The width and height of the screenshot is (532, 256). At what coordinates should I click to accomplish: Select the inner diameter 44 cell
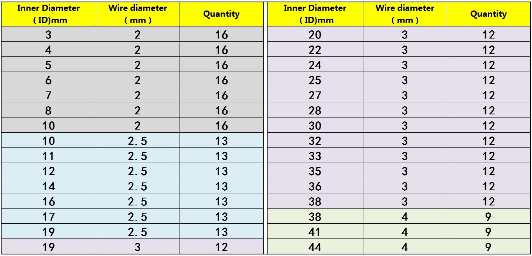(x=315, y=247)
